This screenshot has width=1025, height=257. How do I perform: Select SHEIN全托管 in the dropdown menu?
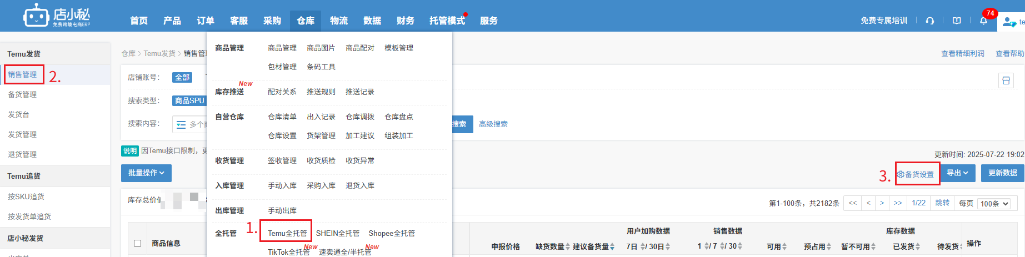pyautogui.click(x=338, y=233)
